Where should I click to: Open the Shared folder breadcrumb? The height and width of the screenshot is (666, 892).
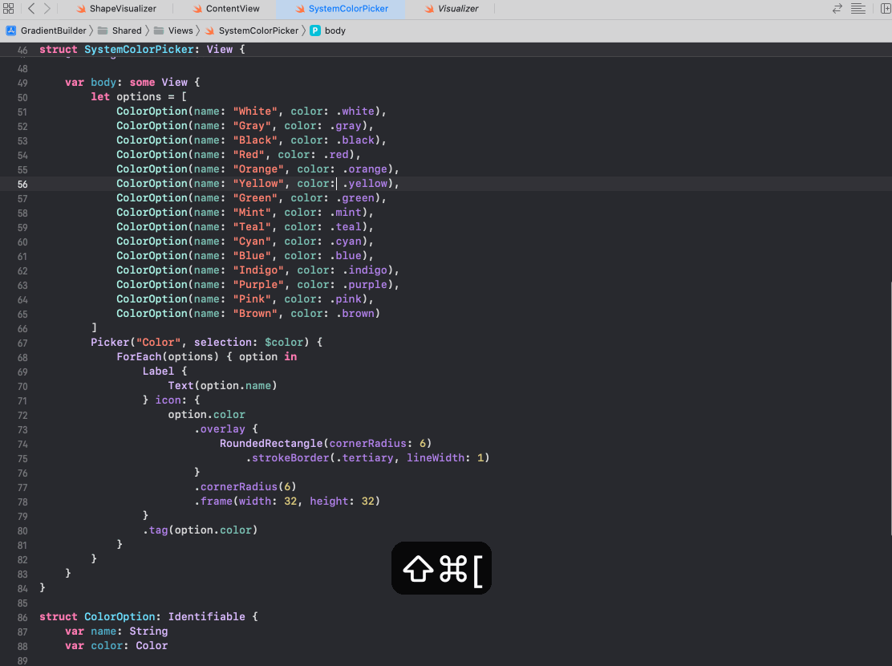tap(127, 30)
